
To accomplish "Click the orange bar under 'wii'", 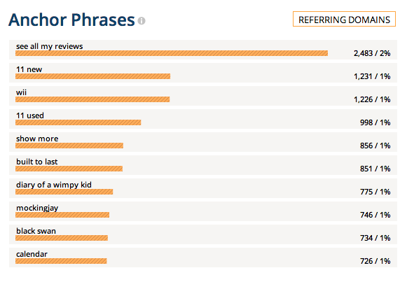I will (x=92, y=99).
